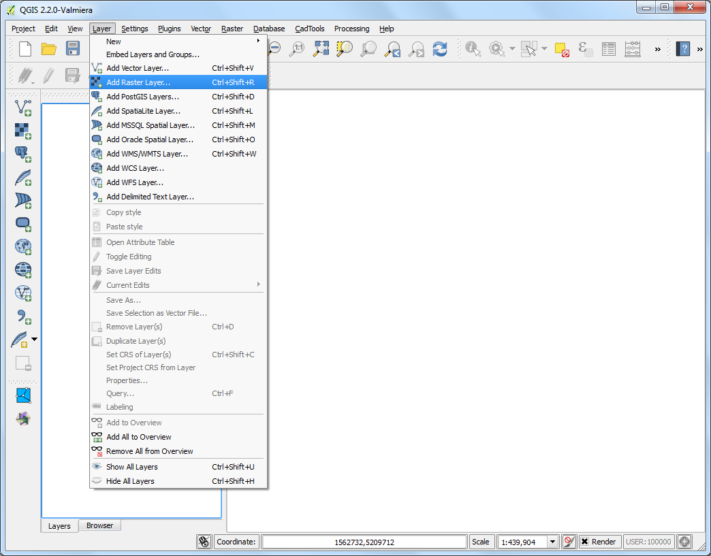711x556 pixels.
Task: Expand toolbar overflow chevron left of Help icon
Action: pyautogui.click(x=657, y=50)
